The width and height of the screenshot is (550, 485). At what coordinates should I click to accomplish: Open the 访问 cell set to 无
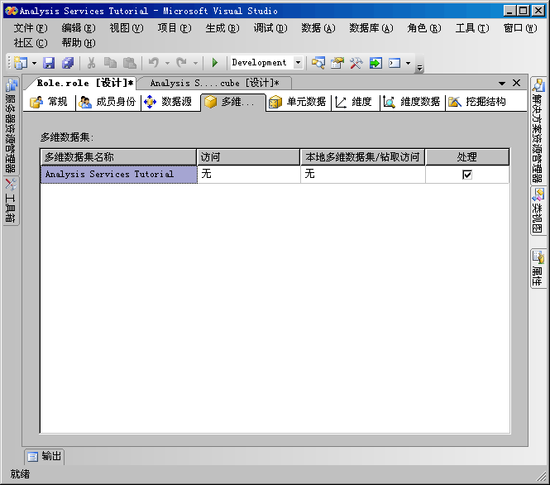pyautogui.click(x=248, y=175)
